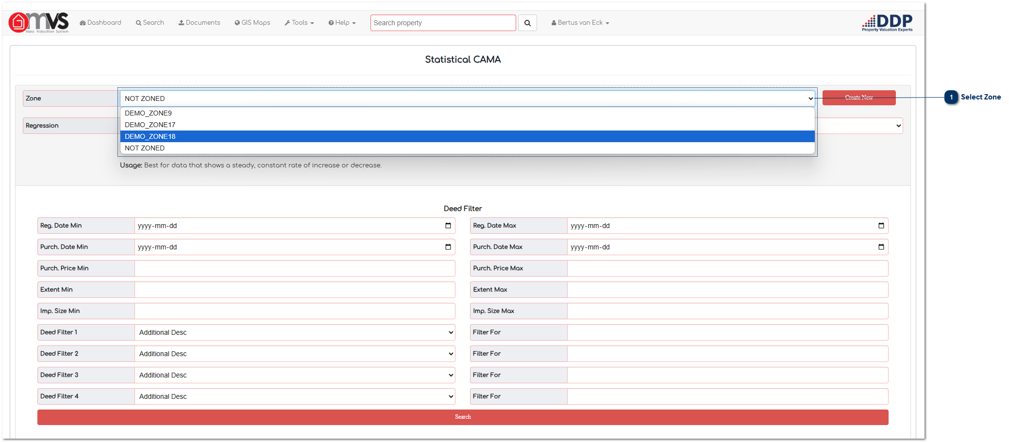Open the GIS Maps menu item
Viewport: 1009px width, 443px height.
pos(252,23)
